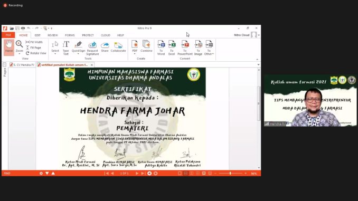Image resolution: width=358 pixels, height=201 pixels.
Task: Convert document To Excel
Action: pyautogui.click(x=172, y=47)
